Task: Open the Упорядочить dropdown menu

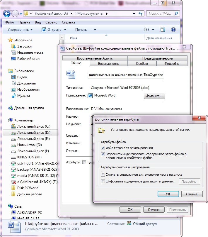Action: pyautogui.click(x=20, y=30)
